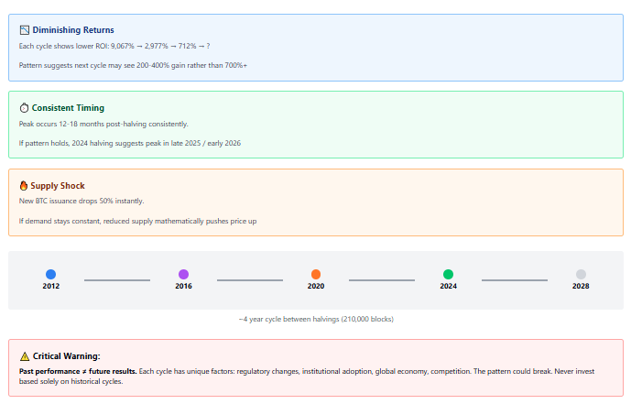
Task: Click the Supply Shock heading
Action: tap(58, 186)
